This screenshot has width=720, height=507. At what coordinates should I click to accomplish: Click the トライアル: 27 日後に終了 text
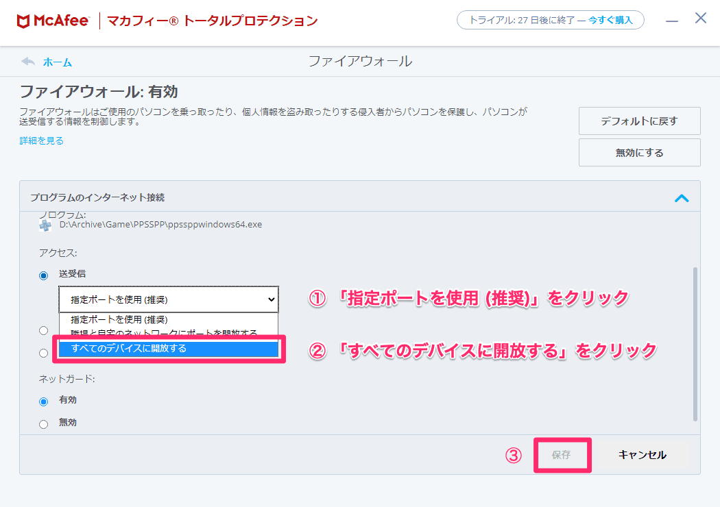[522, 20]
